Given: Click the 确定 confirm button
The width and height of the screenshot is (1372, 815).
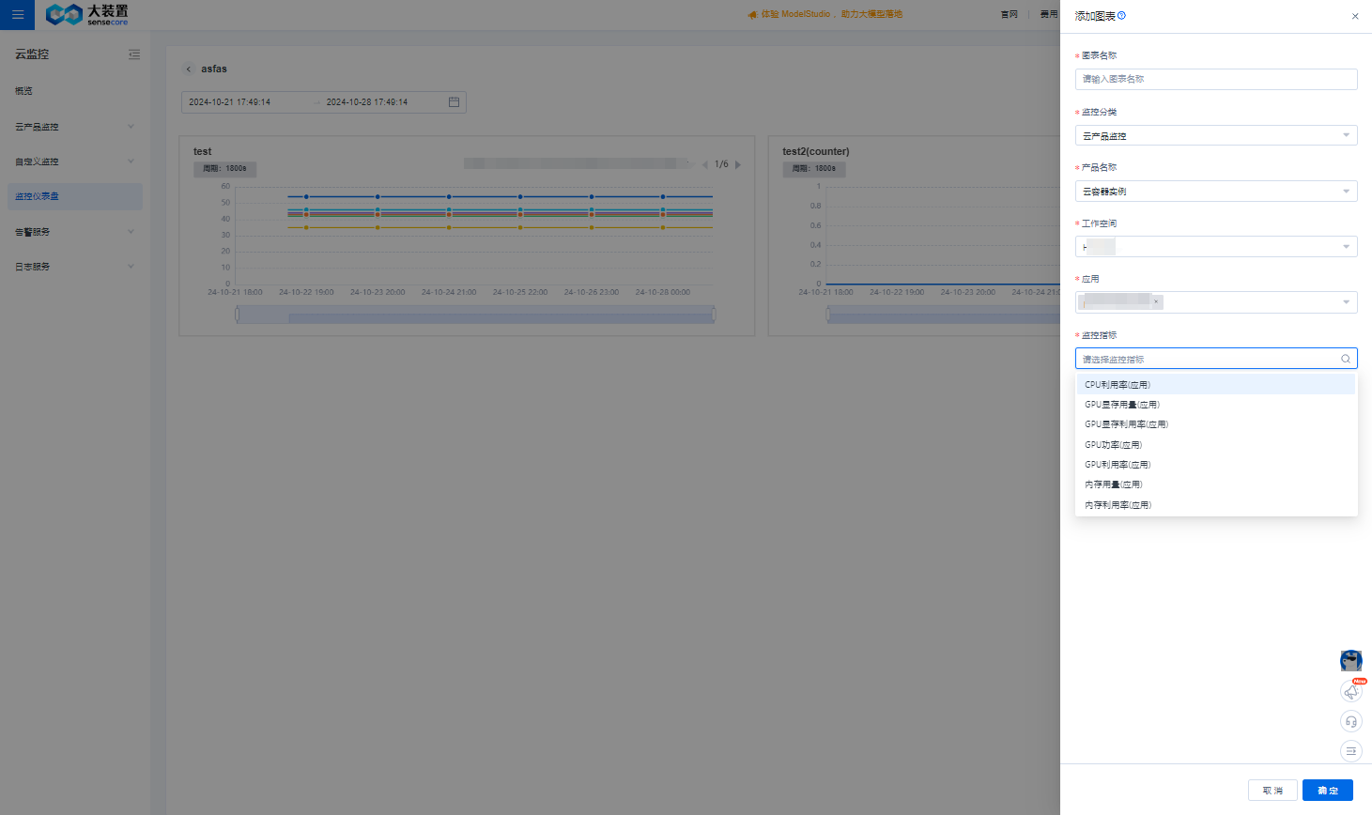Looking at the screenshot, I should pyautogui.click(x=1327, y=791).
